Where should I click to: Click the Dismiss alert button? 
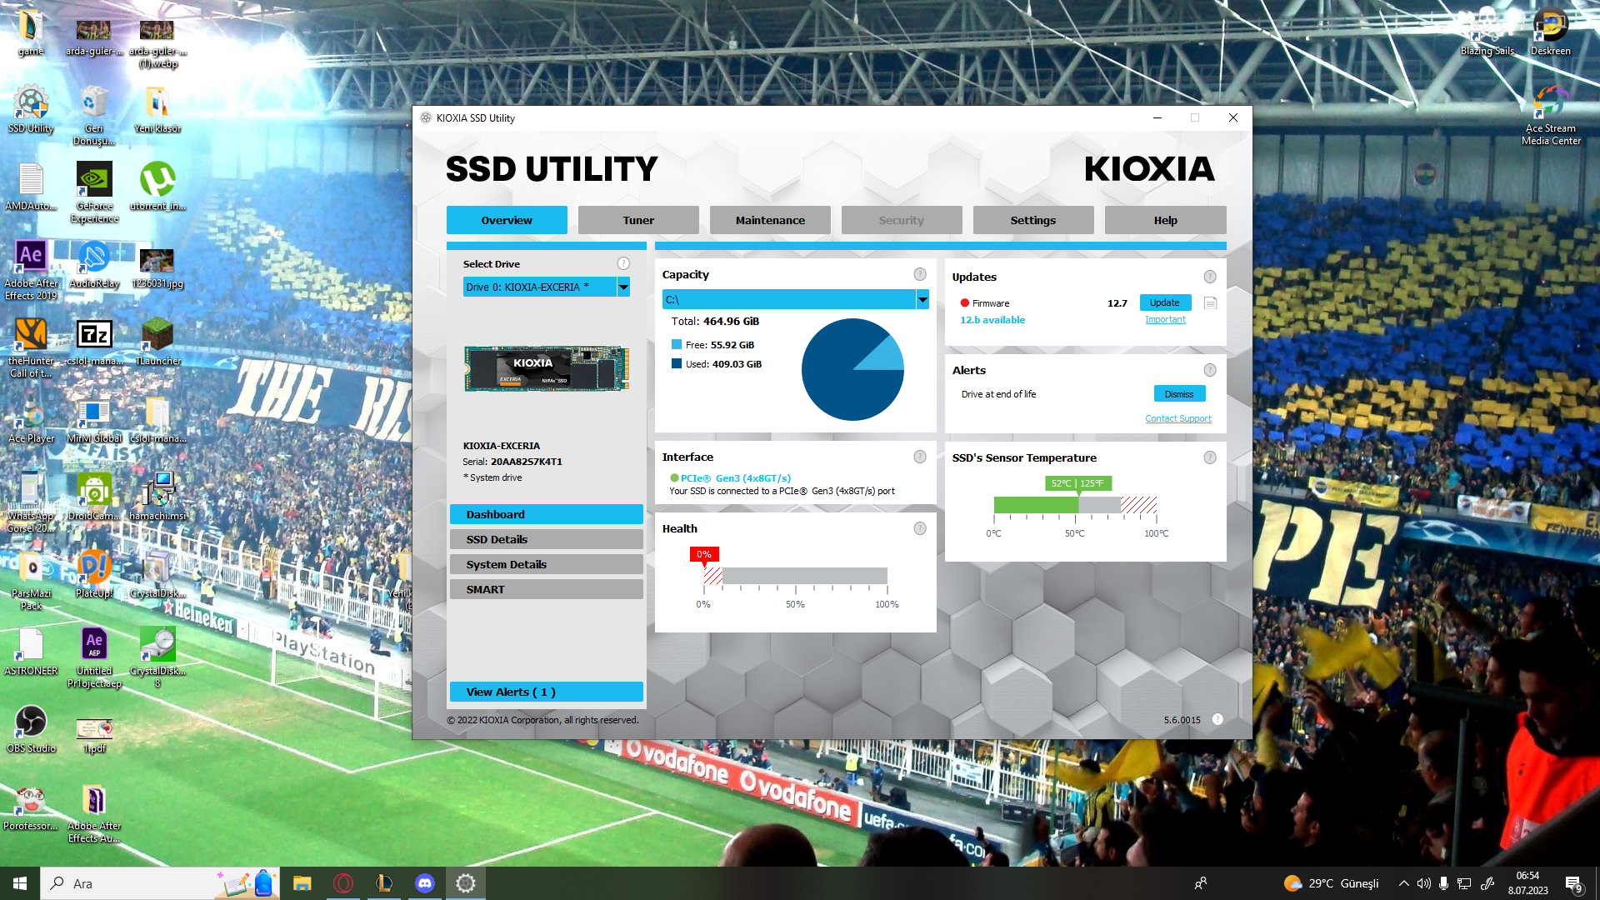pyautogui.click(x=1179, y=392)
